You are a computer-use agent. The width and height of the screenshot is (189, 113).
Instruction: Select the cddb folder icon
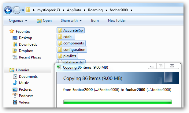[x=60, y=37]
